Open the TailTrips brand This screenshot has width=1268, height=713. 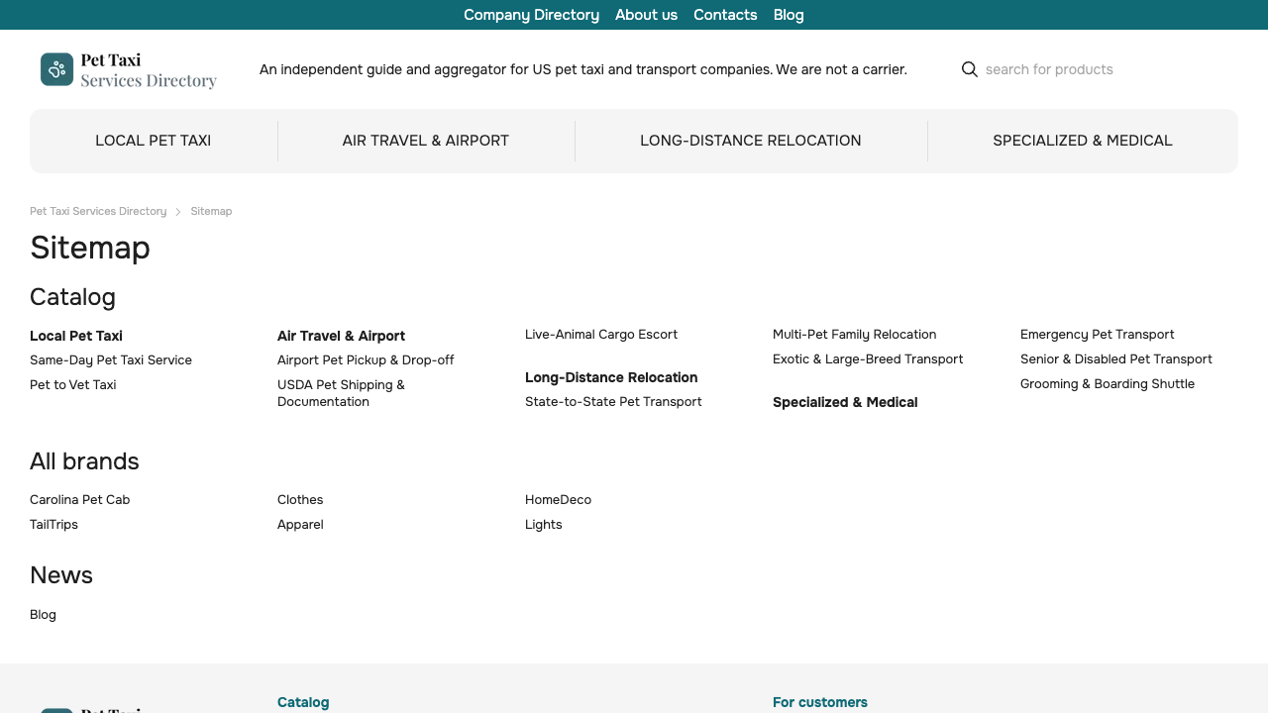tap(53, 525)
